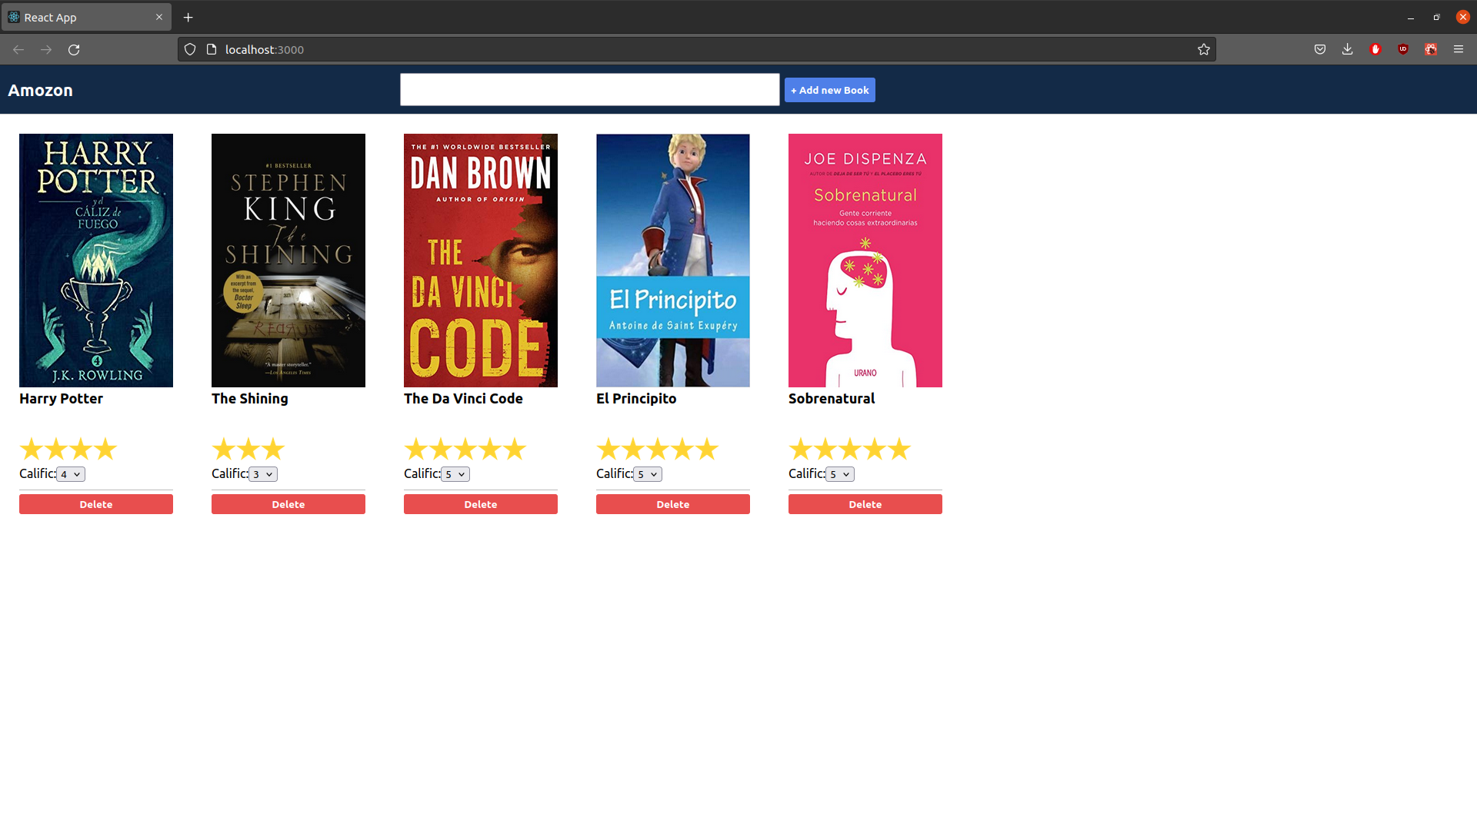Click the book name input field
Screen dimensions: 1477x830
(589, 90)
